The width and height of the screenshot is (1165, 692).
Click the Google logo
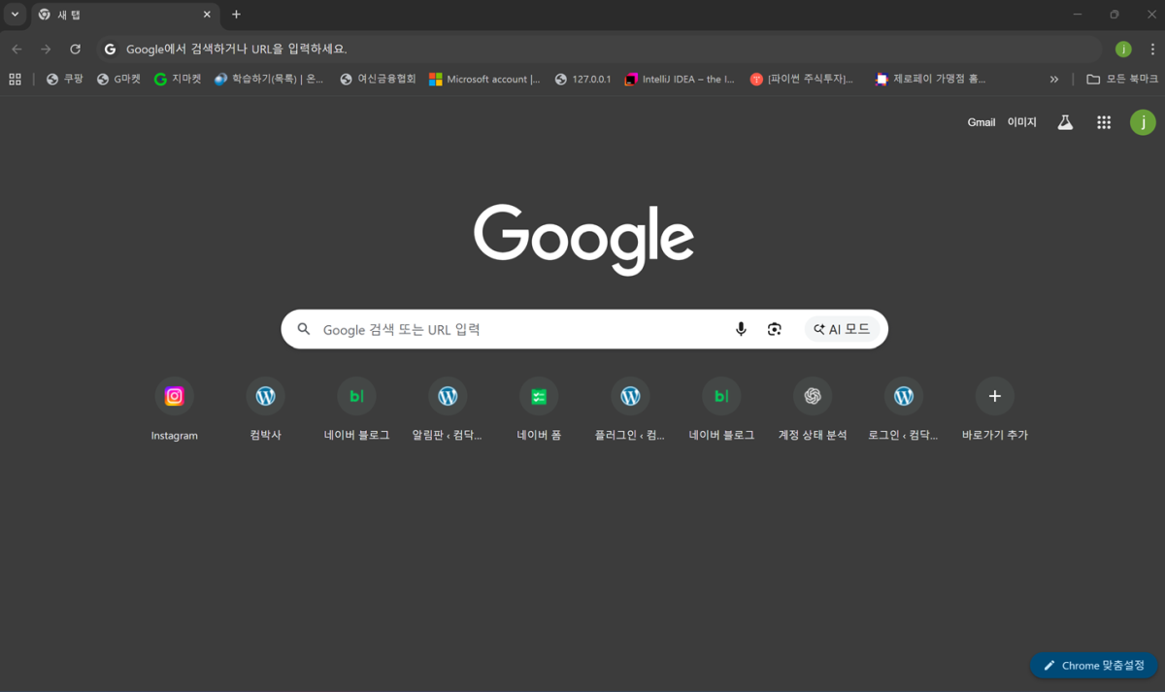(x=583, y=239)
